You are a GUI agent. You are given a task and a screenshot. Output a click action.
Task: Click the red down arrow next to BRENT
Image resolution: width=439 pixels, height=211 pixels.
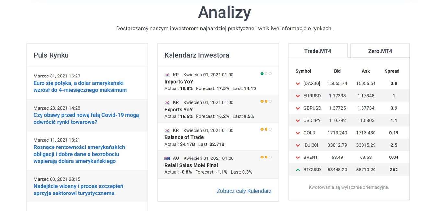click(298, 158)
